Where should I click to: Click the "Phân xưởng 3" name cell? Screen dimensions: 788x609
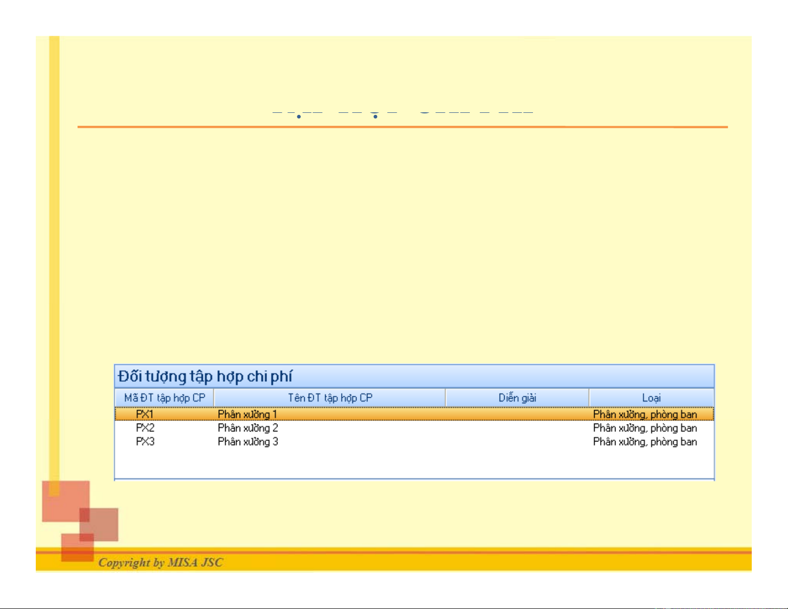(248, 441)
